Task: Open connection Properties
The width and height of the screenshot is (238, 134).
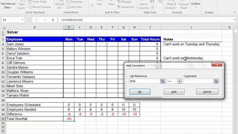Action: (x=74, y=1)
